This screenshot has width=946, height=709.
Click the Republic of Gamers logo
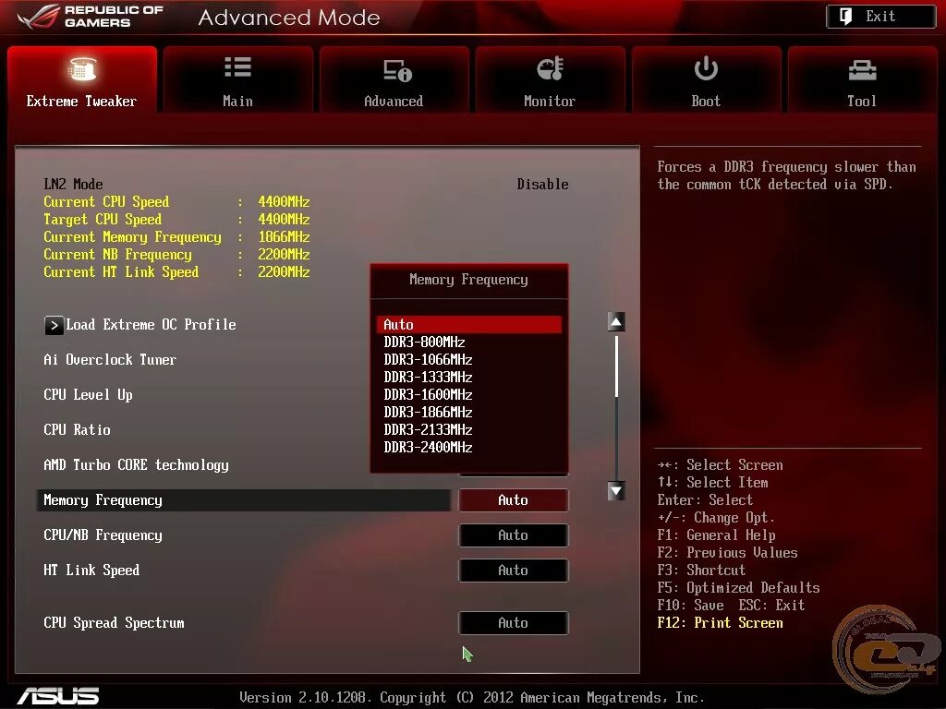91,17
